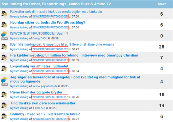The image size is (173, 122).
Task: Open Hvordan sikrer du bedst din WordPress-blog
Action: pos(48,23)
